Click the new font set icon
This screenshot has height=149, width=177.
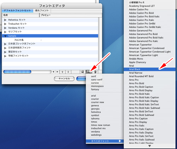83,72
